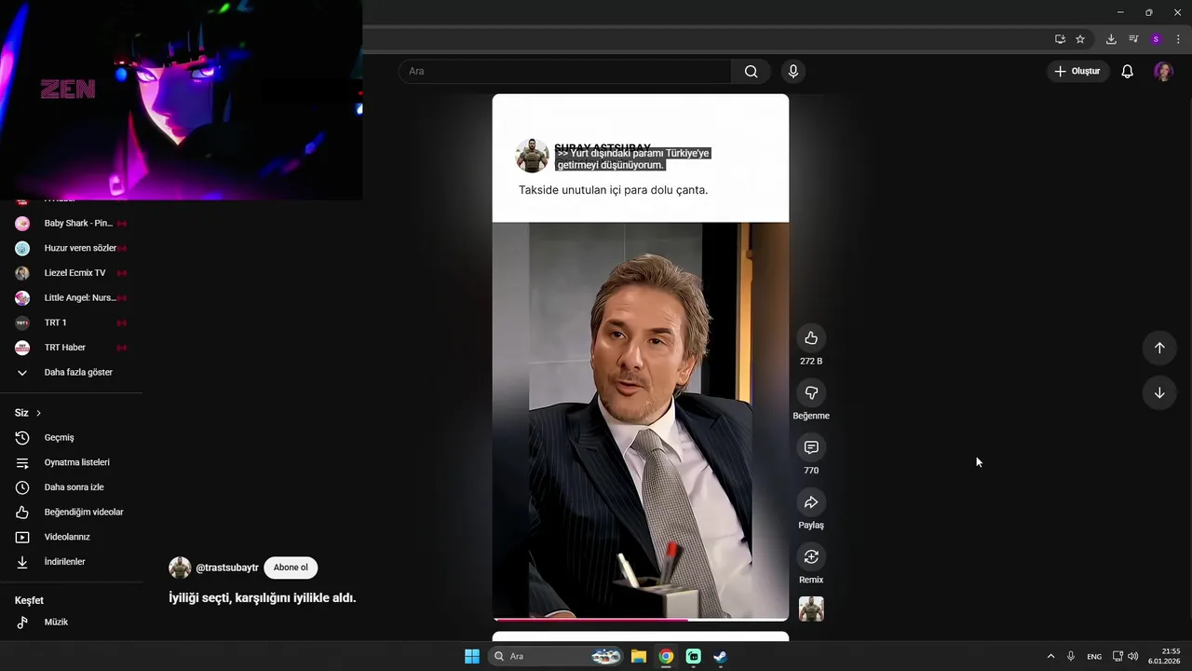This screenshot has height=671, width=1192.
Task: Show hidden system tray icons chevron
Action: [x=1051, y=656]
